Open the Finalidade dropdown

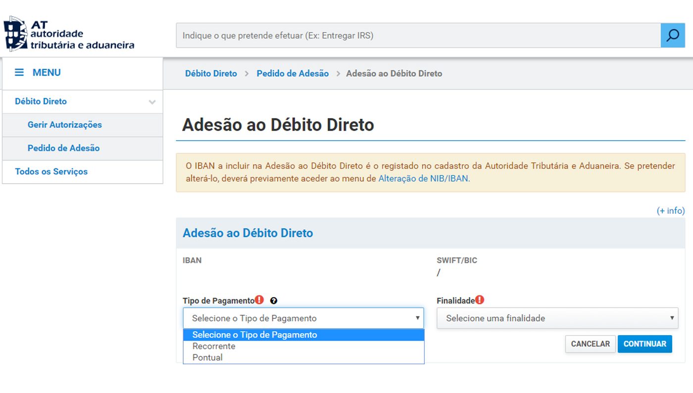(557, 318)
